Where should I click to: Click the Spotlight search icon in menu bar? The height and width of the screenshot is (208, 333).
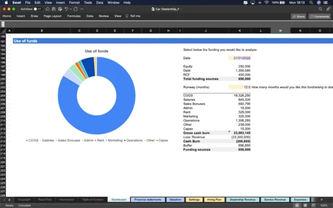[311, 3]
